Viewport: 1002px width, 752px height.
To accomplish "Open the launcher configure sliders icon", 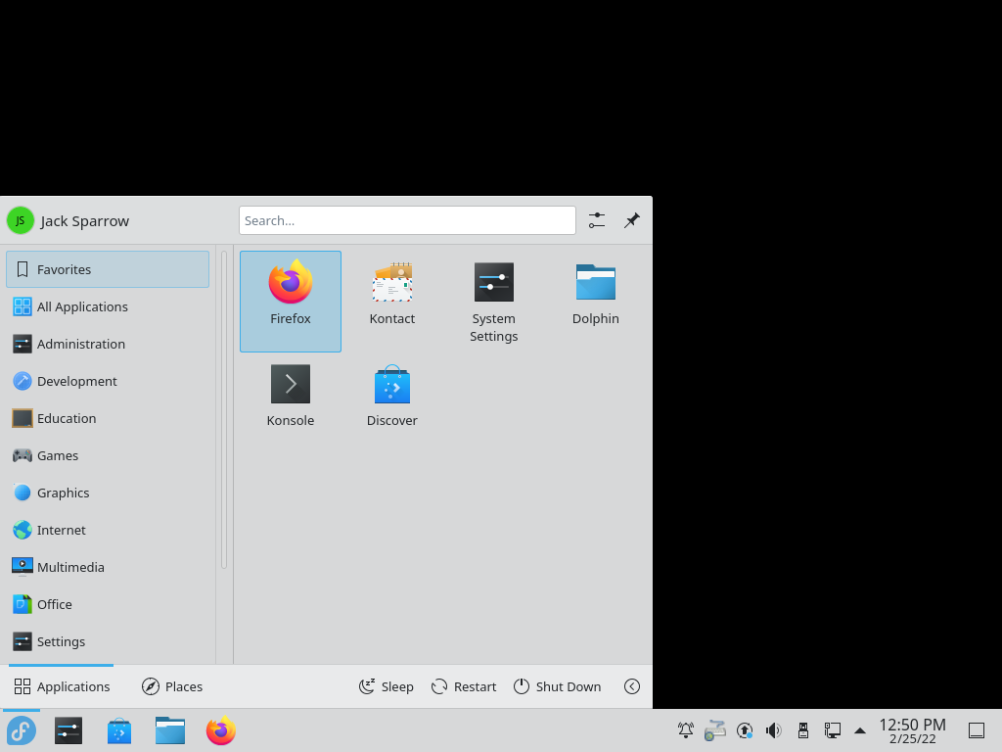I will (597, 220).
